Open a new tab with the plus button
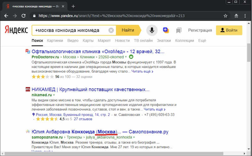This screenshot has width=252, height=156. [73, 6]
